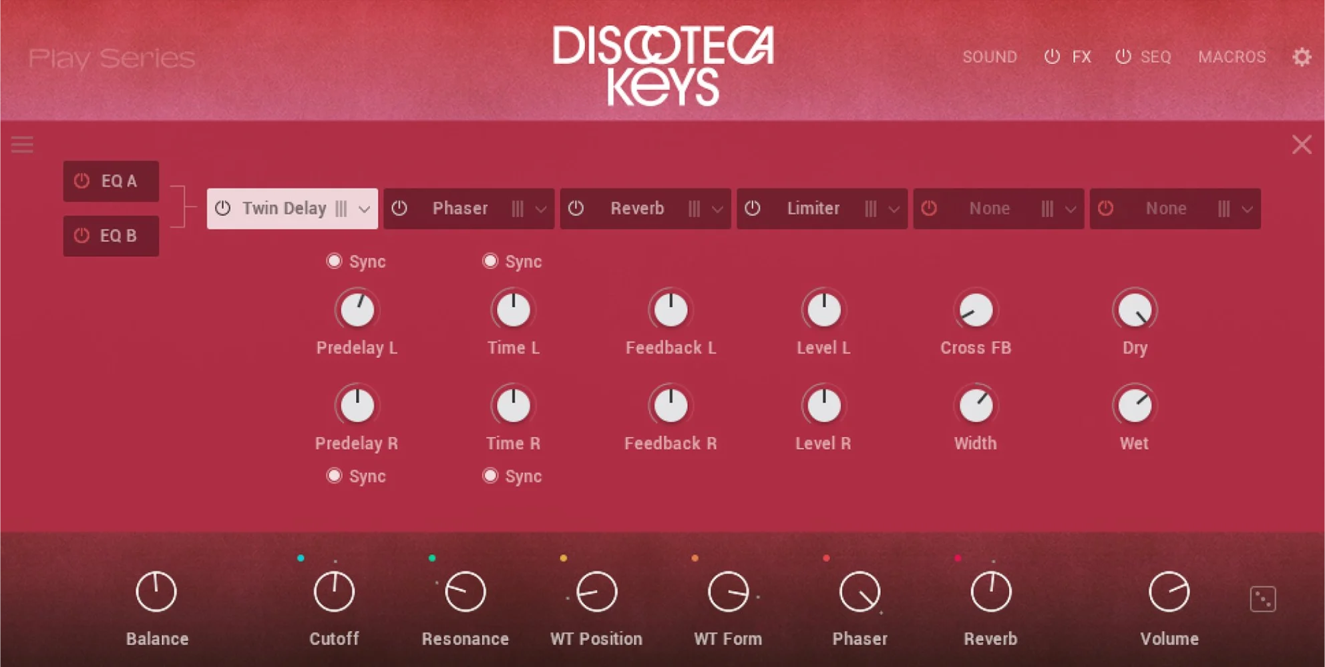The width and height of the screenshot is (1325, 667).
Task: Power on the EQ B module
Action: tap(81, 235)
